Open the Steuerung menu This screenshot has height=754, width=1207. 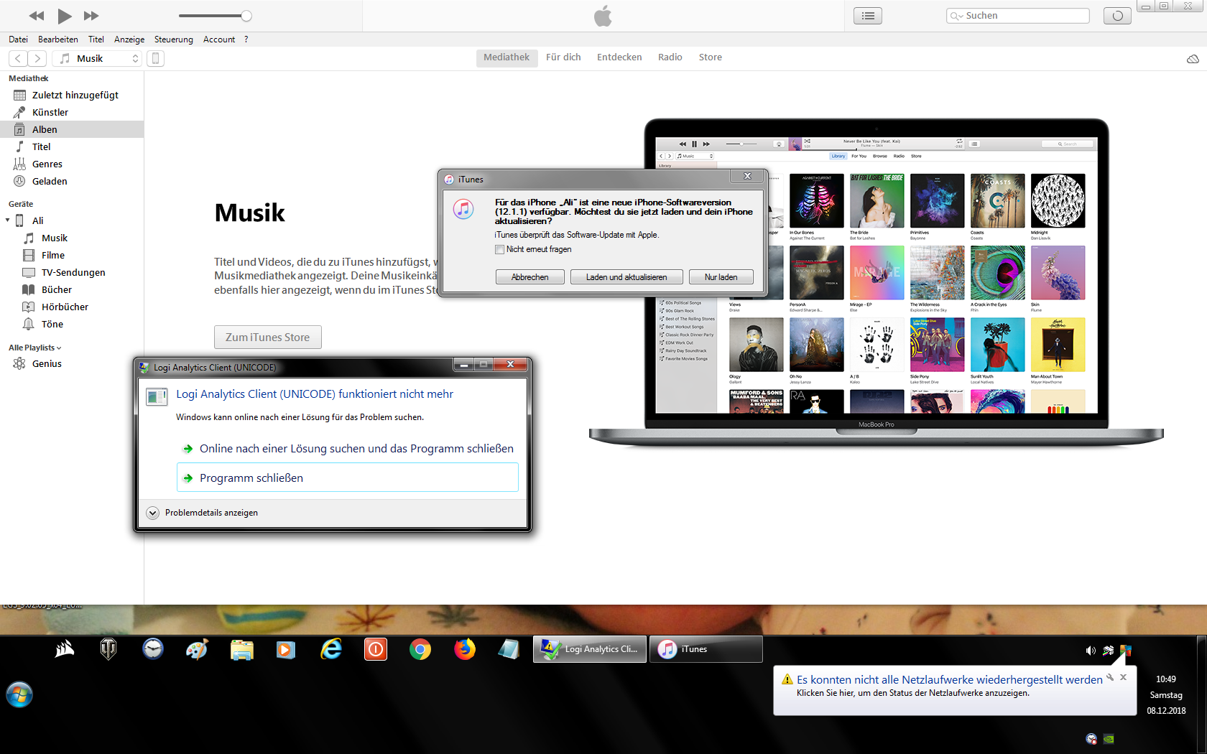pyautogui.click(x=174, y=39)
